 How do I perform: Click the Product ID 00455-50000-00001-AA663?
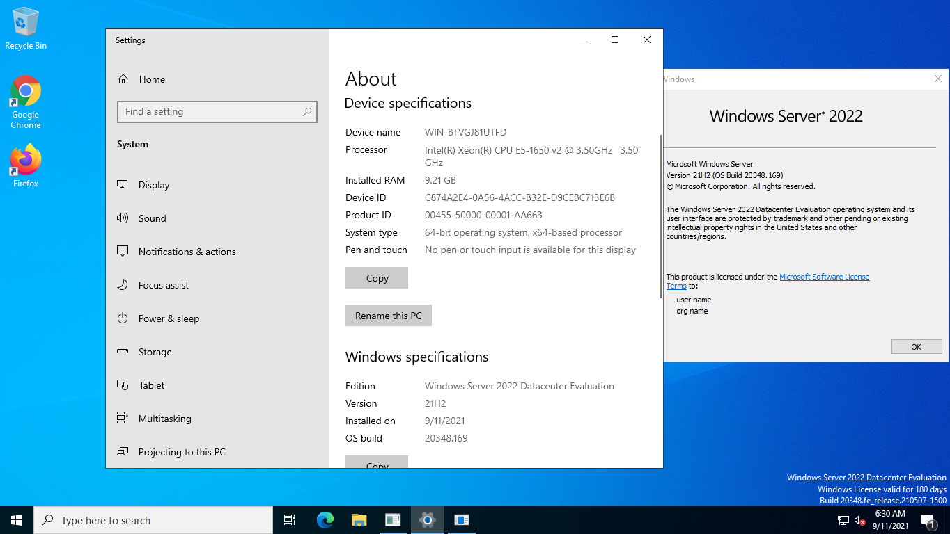483,215
